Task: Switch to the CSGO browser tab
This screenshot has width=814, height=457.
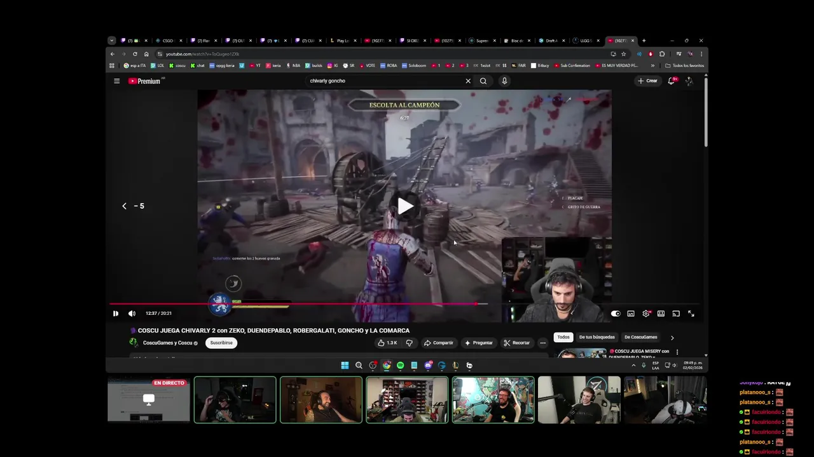Action: click(x=169, y=41)
